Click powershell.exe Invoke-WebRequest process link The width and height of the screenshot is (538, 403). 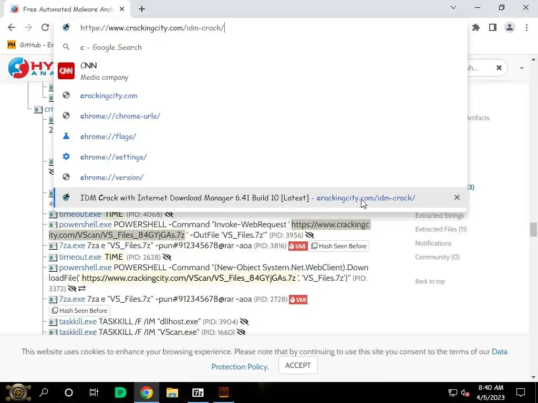85,225
